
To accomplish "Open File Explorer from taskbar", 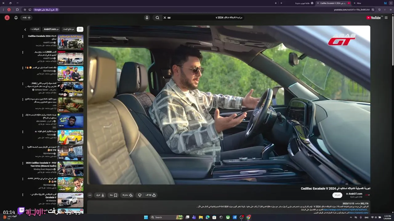I will [201, 217].
